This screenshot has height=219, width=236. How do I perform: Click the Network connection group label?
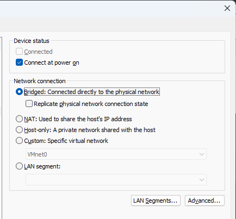[40, 81]
